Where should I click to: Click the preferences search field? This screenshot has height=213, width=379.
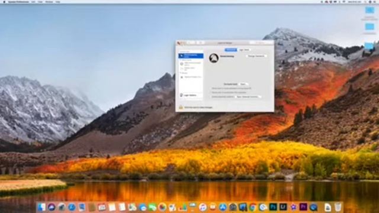262,43
